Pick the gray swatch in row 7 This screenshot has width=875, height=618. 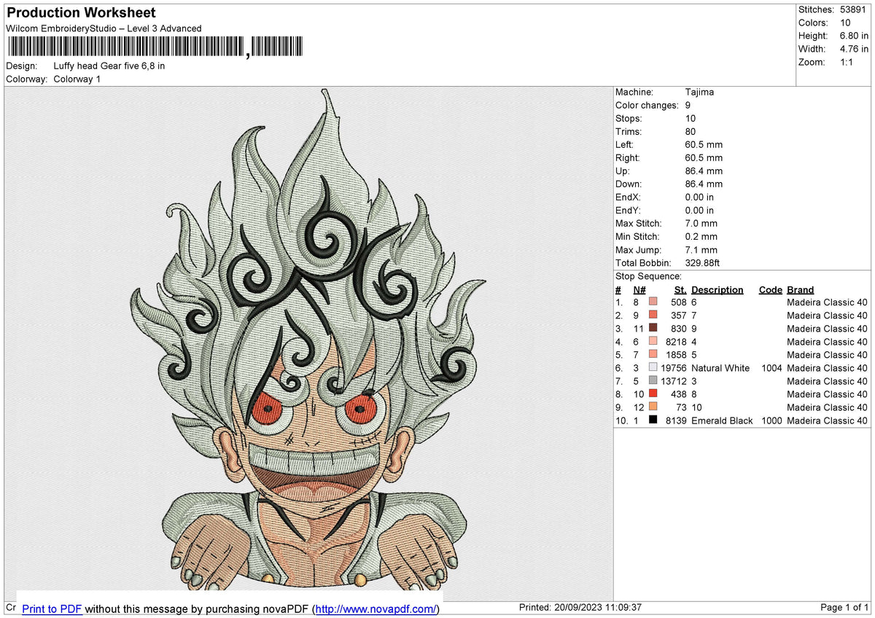click(x=653, y=381)
